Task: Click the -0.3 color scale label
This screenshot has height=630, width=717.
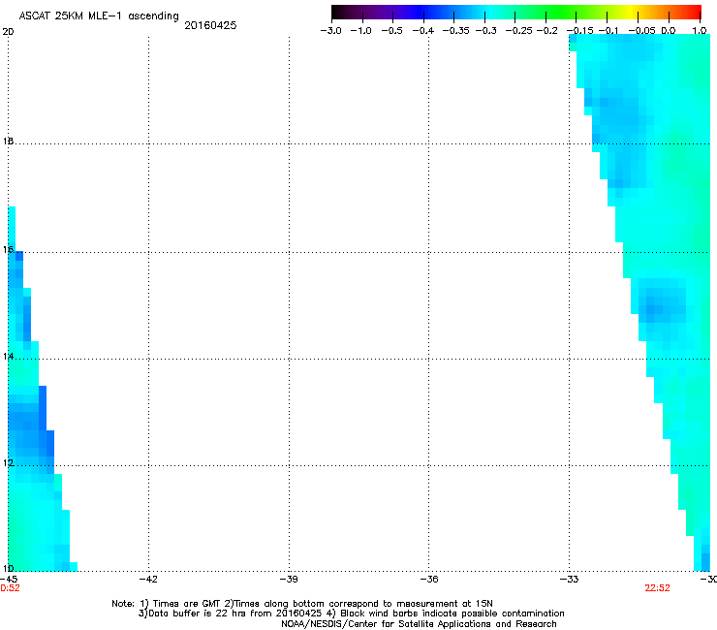Action: pyautogui.click(x=485, y=31)
